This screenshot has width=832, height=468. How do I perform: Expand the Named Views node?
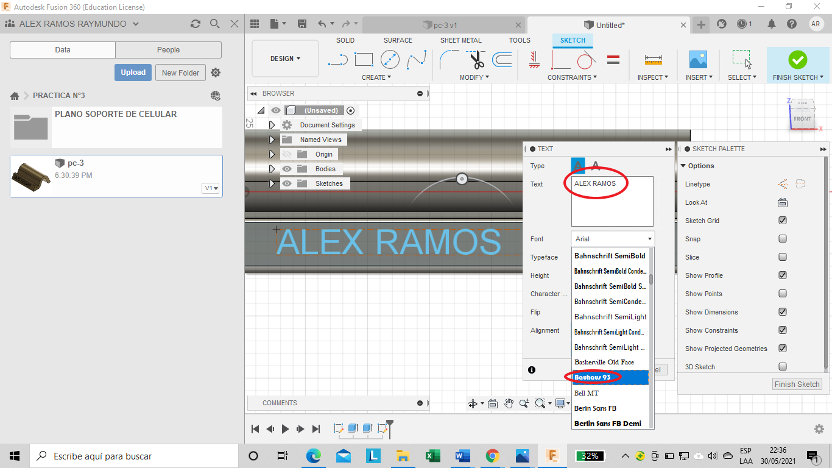click(272, 140)
